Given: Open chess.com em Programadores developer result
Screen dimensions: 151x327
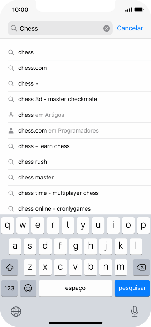Looking at the screenshot, I should (x=79, y=131).
